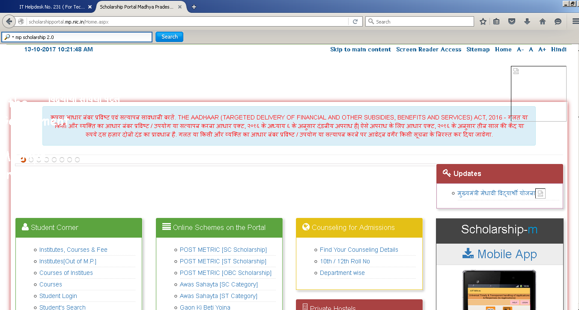Increase font size with A+ link
This screenshot has height=310, width=579.
point(542,49)
